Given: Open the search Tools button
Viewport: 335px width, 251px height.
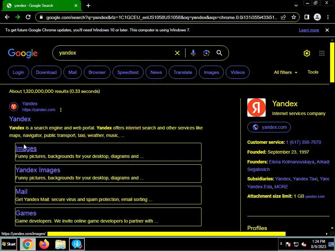Looking at the screenshot, I should [313, 72].
